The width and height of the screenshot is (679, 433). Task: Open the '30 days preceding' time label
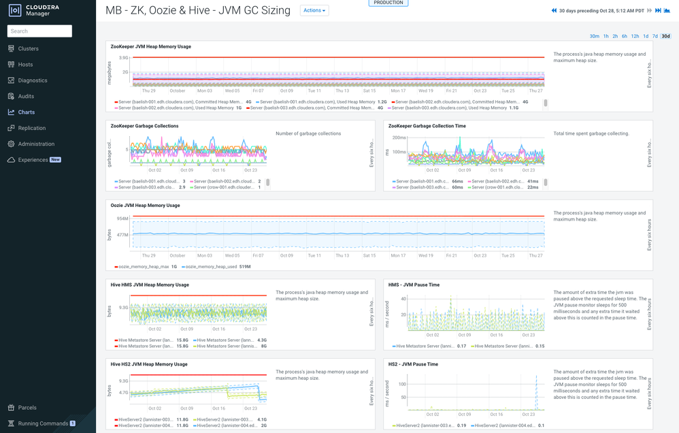(601, 11)
